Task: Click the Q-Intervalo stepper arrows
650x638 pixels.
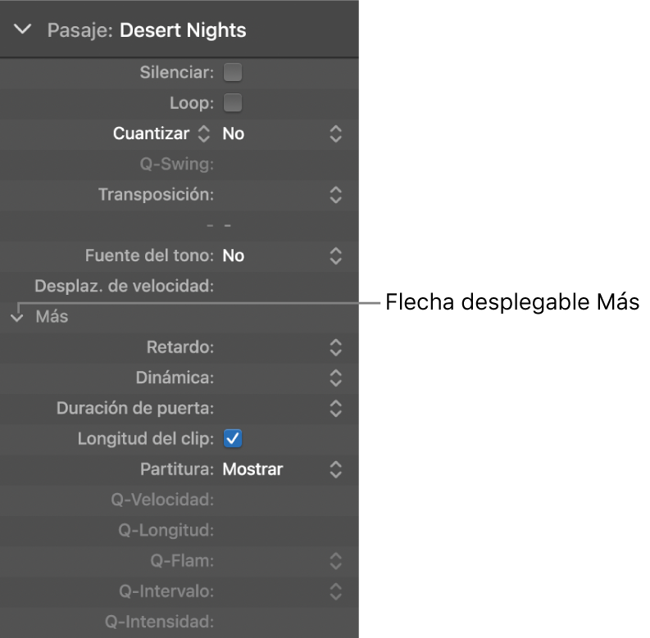Action: (334, 591)
